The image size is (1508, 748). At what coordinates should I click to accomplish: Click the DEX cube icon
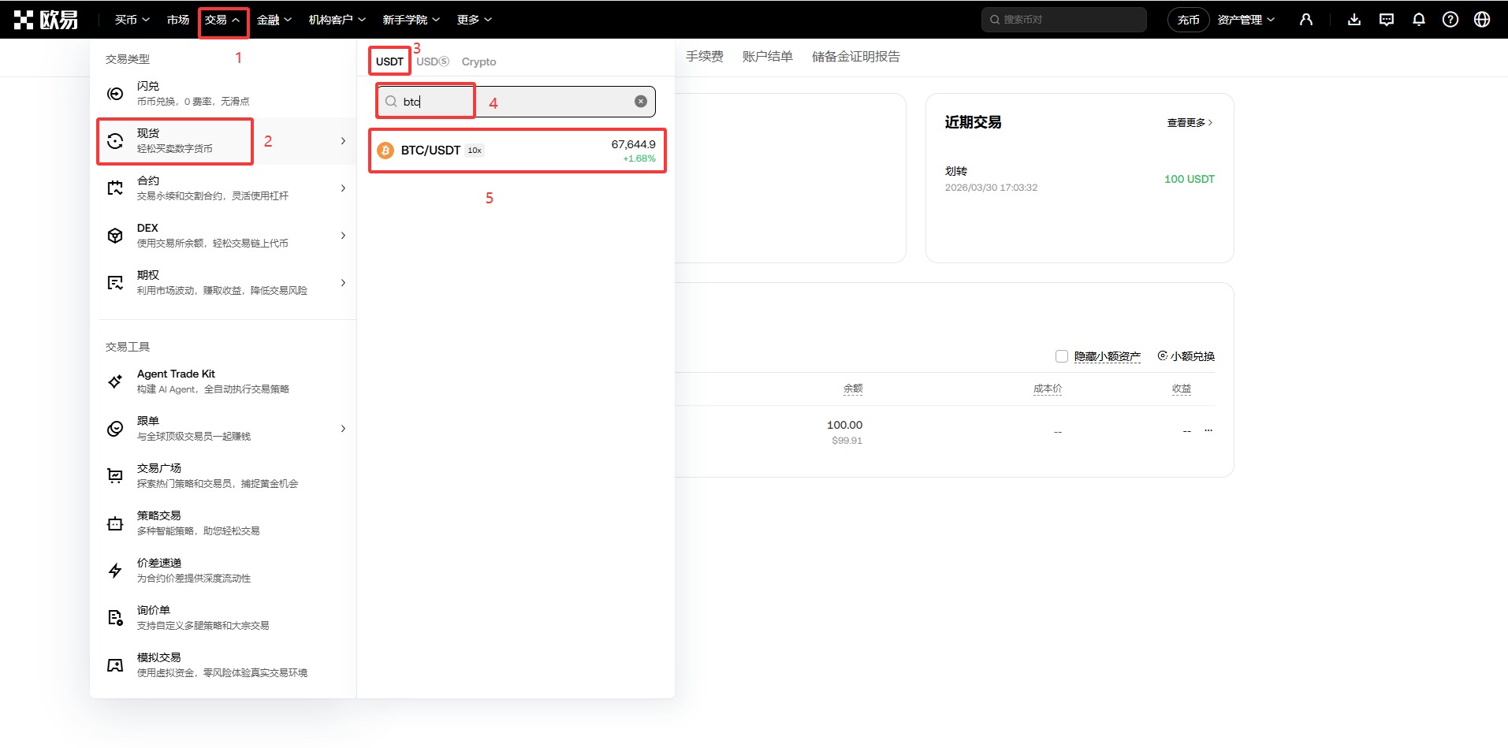click(115, 236)
